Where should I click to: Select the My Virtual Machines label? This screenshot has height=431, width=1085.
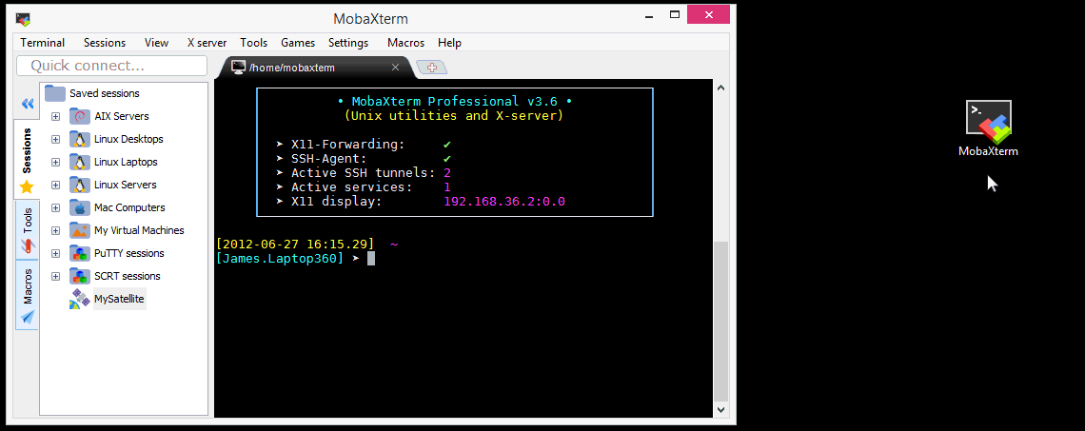[139, 230]
